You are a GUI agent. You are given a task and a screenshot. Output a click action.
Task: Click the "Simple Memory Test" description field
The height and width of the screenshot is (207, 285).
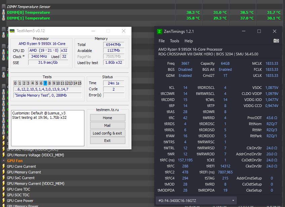click(x=47, y=95)
